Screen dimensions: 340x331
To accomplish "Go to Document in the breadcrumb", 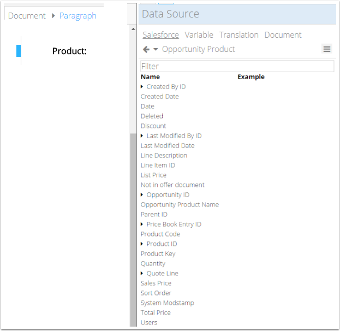I will [27, 16].
